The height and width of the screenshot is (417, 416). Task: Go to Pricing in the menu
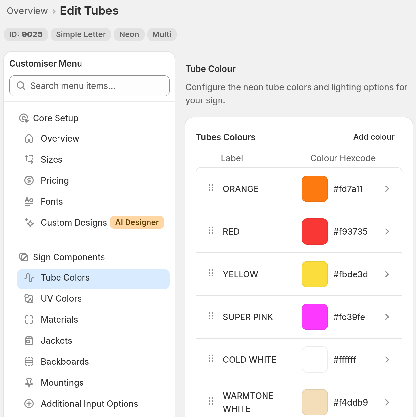[93, 180]
